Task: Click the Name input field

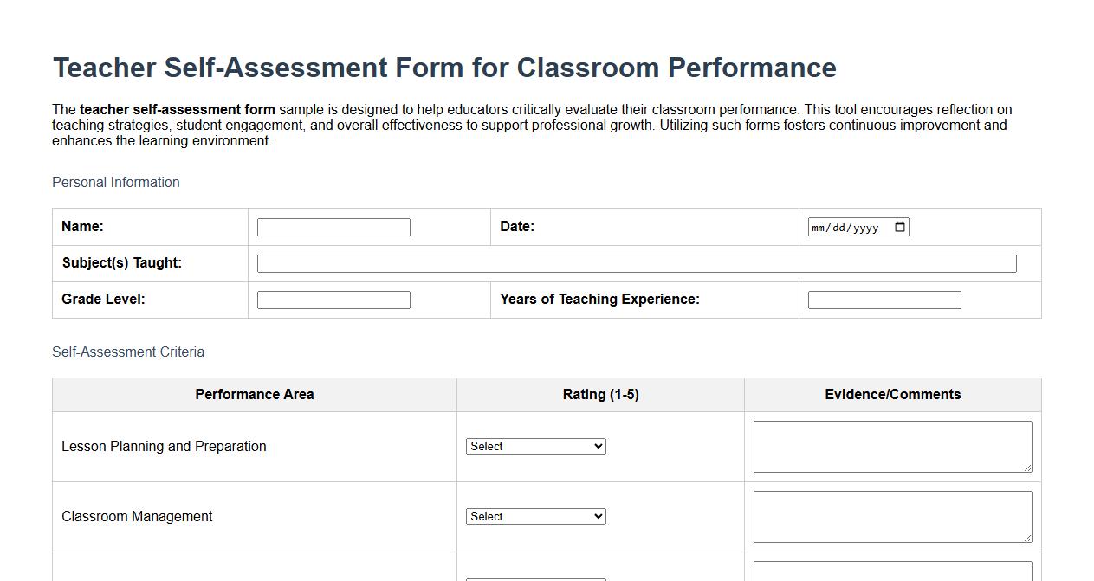Action: point(333,226)
